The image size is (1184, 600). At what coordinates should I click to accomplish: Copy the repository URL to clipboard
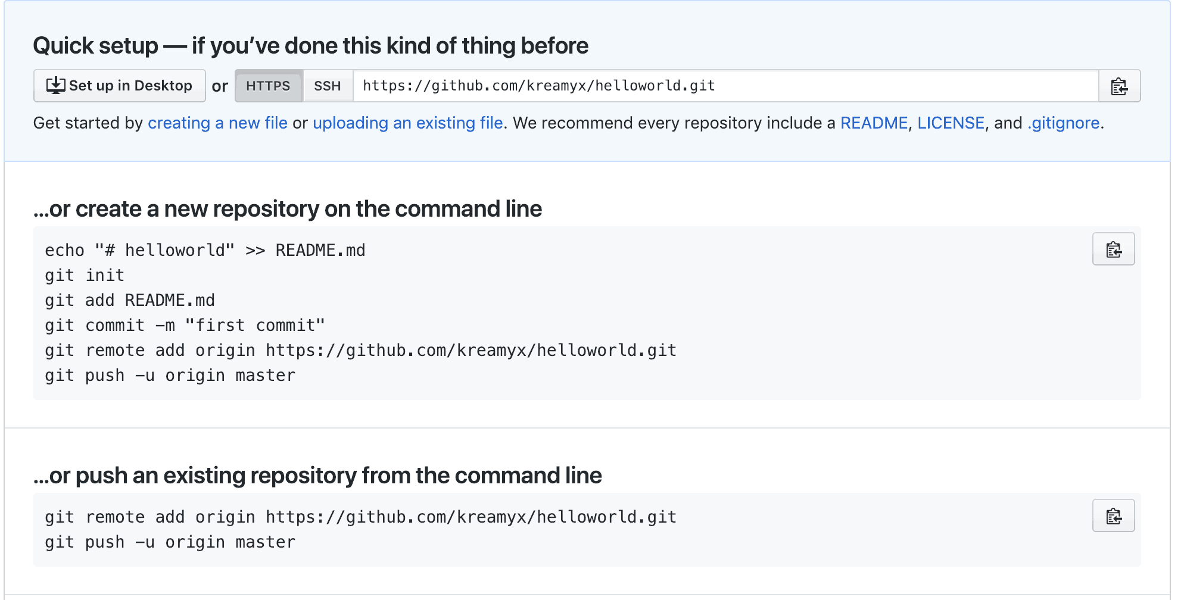(x=1119, y=86)
